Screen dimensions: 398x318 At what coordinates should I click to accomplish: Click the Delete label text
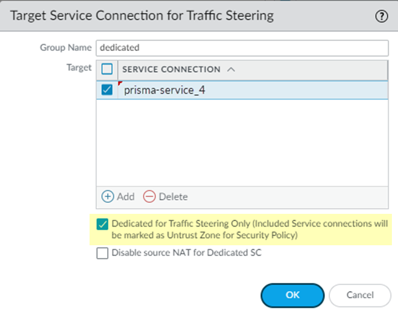point(173,196)
